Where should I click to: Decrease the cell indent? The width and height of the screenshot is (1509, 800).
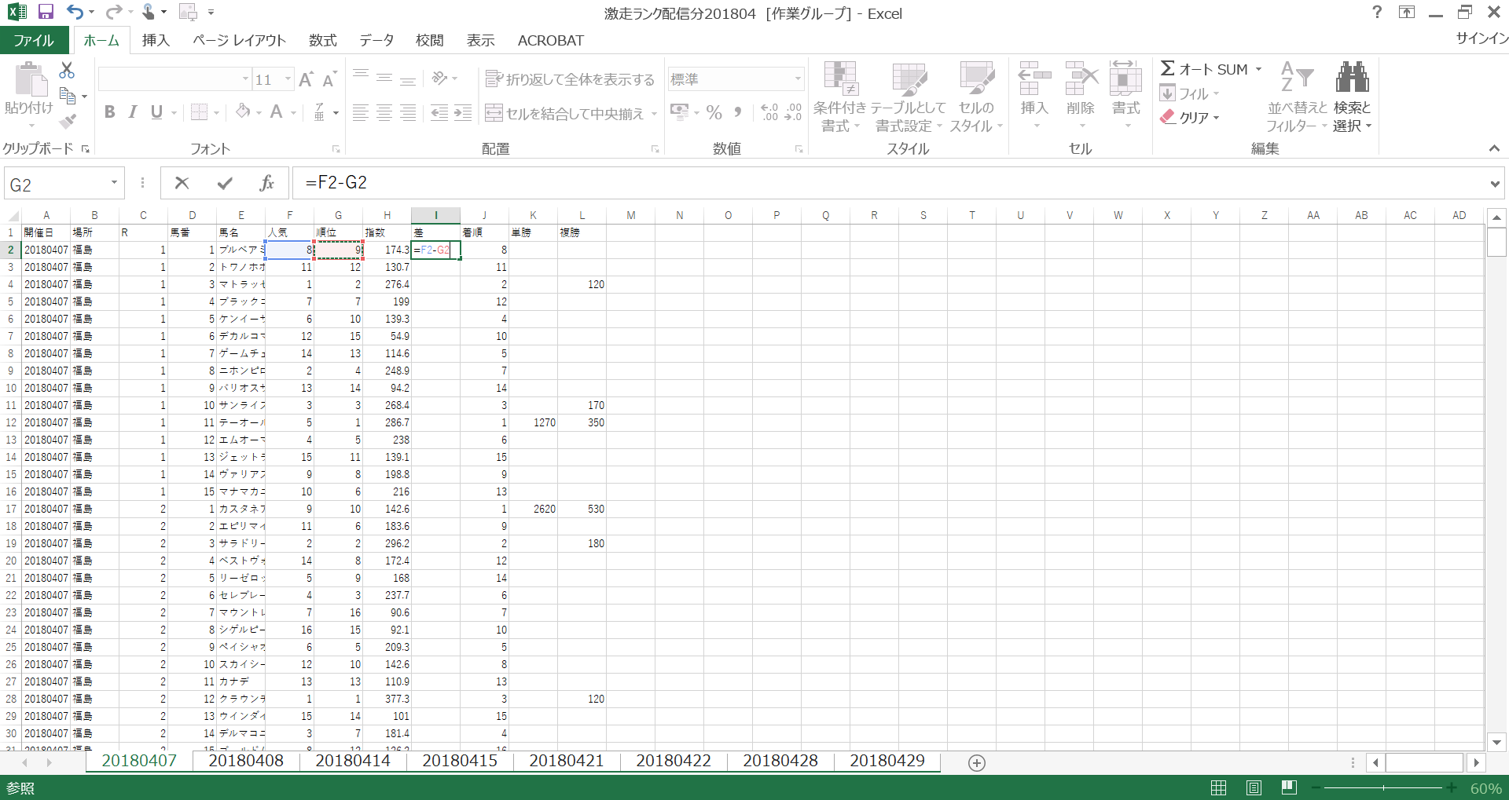439,113
